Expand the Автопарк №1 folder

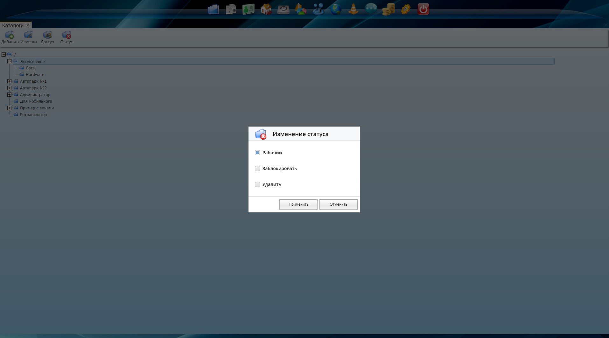click(10, 81)
